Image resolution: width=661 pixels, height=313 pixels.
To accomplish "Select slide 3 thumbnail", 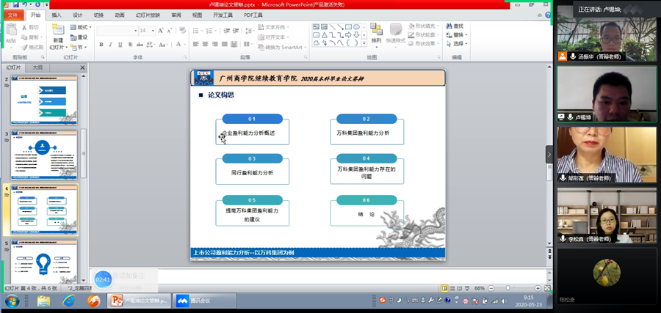I will coord(44,155).
